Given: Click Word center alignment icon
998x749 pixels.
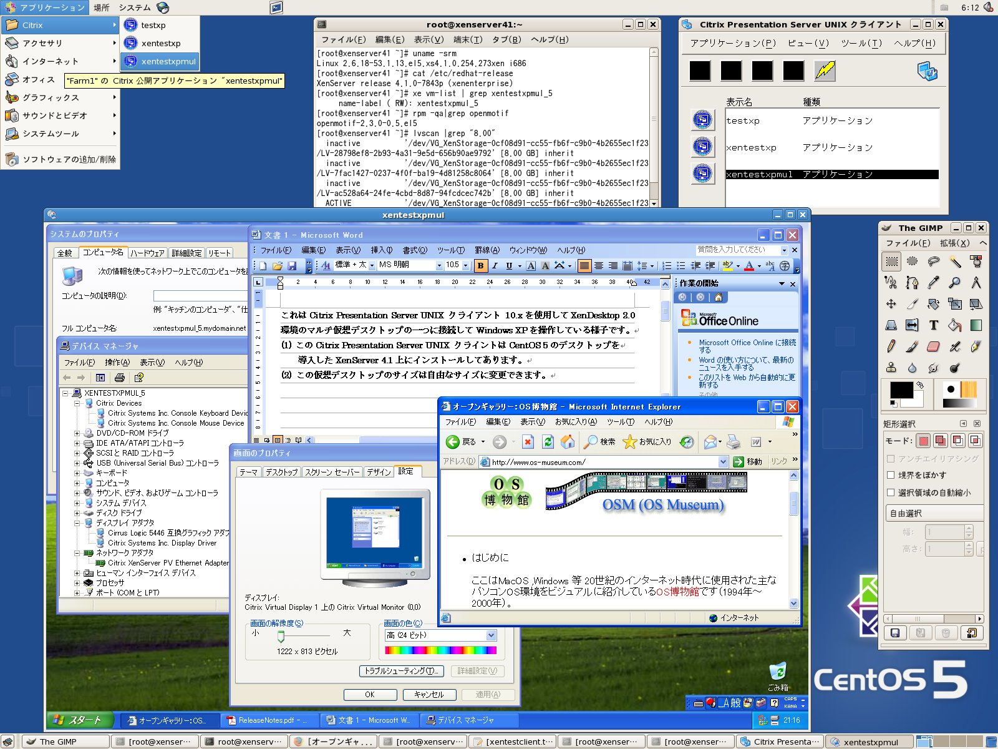Looking at the screenshot, I should coord(598,265).
